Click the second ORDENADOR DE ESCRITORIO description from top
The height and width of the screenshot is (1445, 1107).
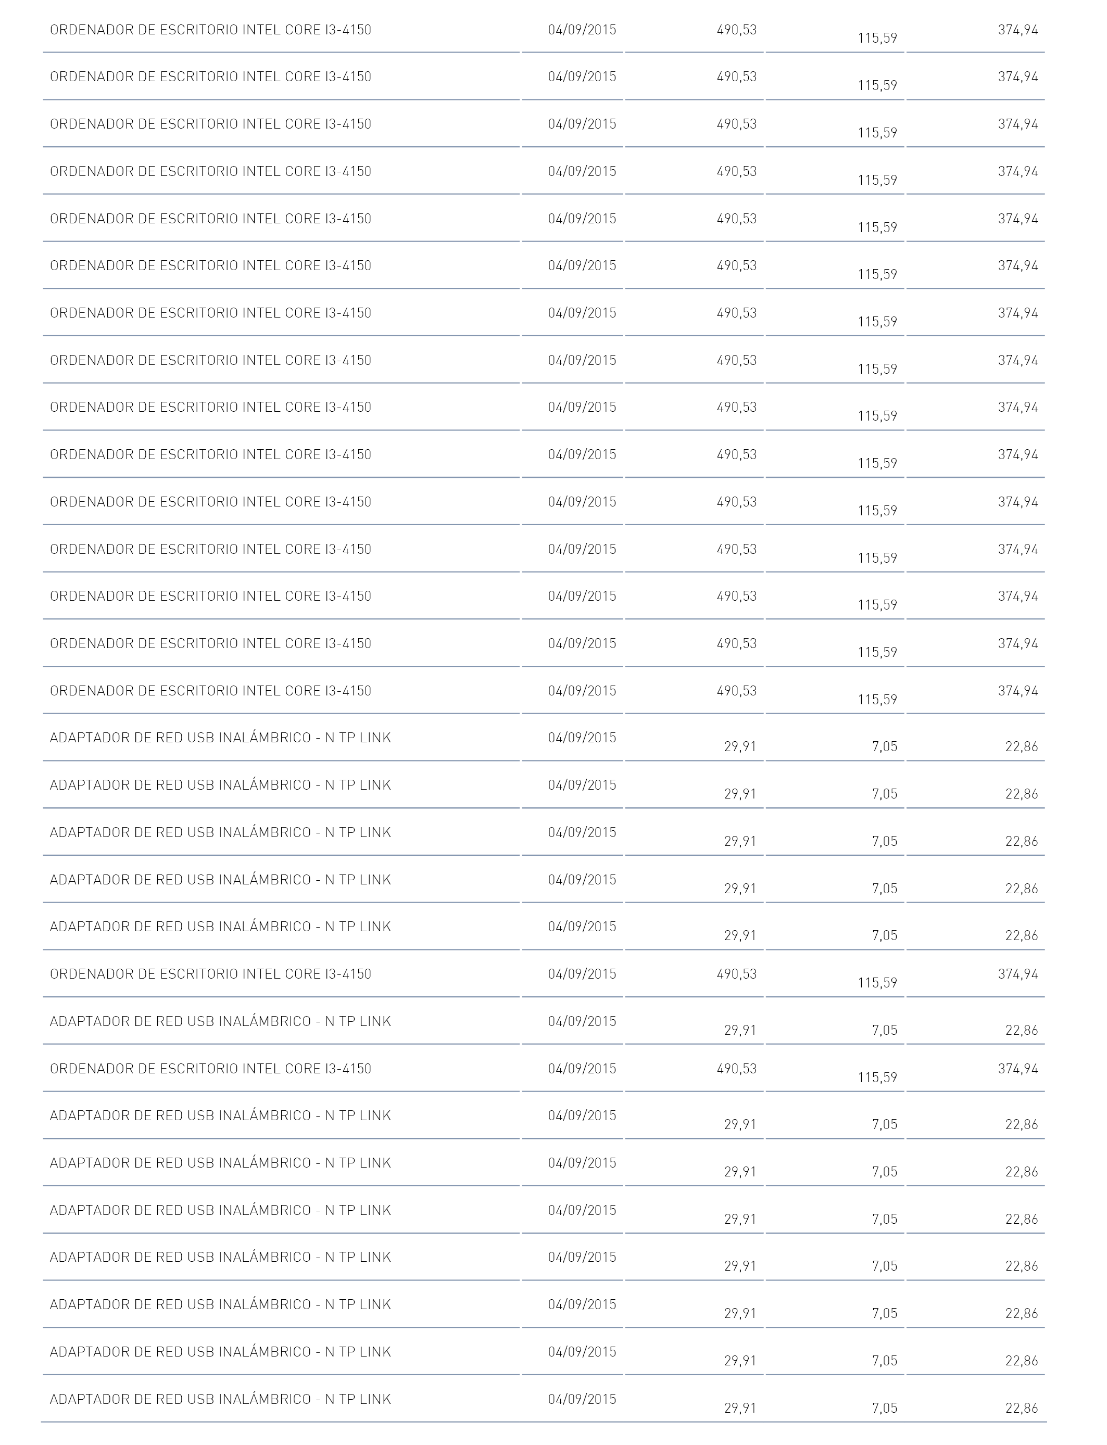tap(211, 77)
